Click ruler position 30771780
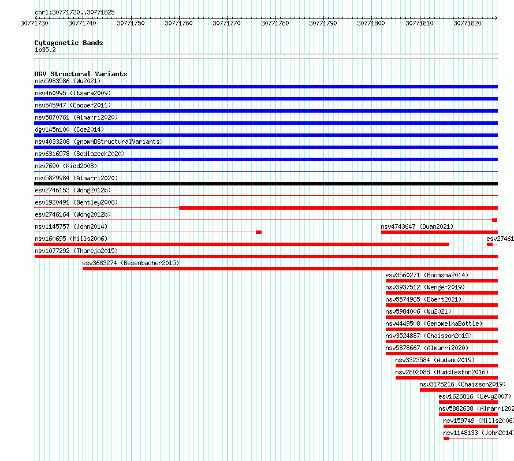 pyautogui.click(x=275, y=23)
